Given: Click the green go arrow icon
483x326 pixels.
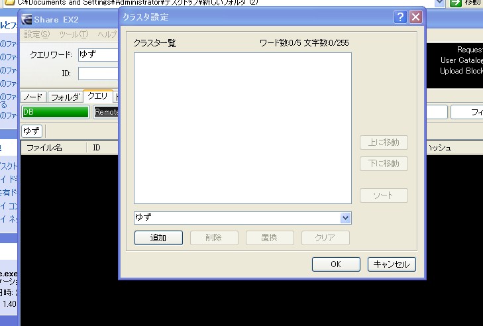Looking at the screenshot, I should click(456, 3).
